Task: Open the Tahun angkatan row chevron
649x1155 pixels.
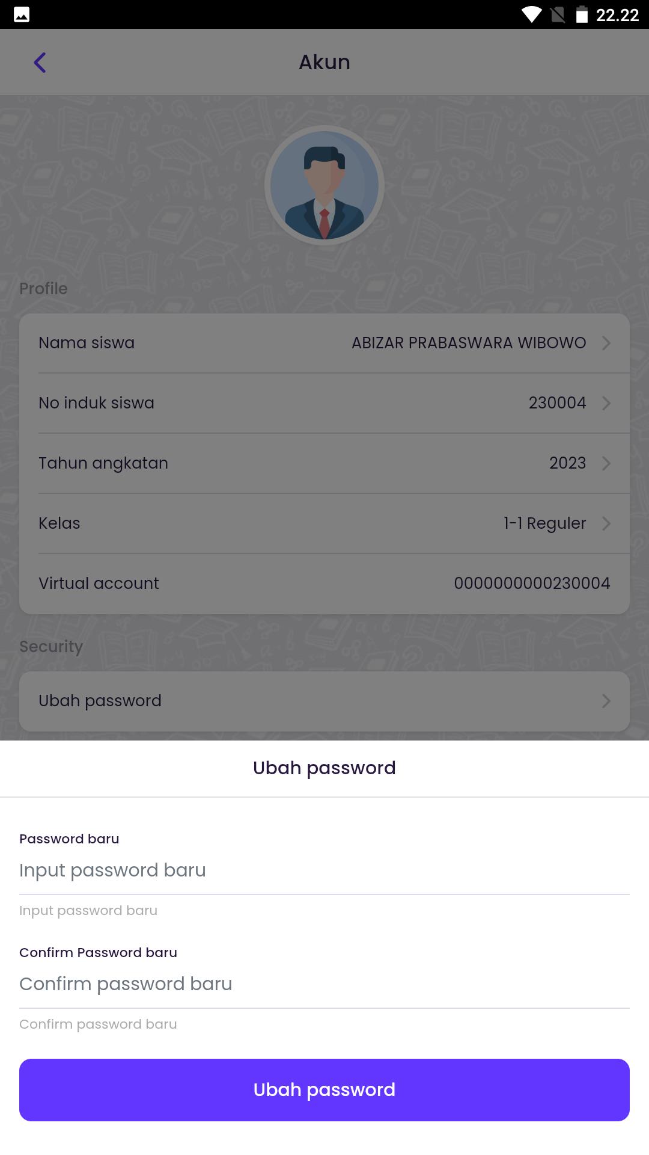Action: (606, 463)
